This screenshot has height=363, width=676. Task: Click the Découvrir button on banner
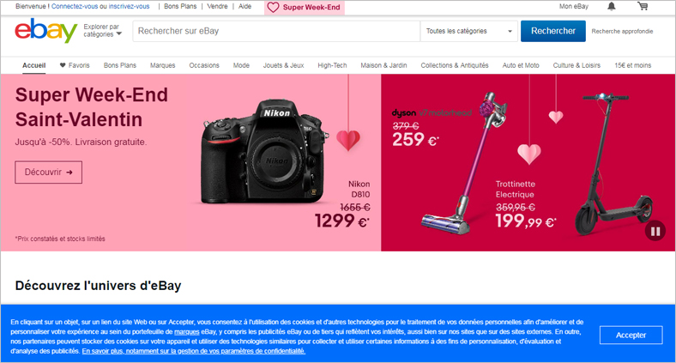(x=48, y=172)
